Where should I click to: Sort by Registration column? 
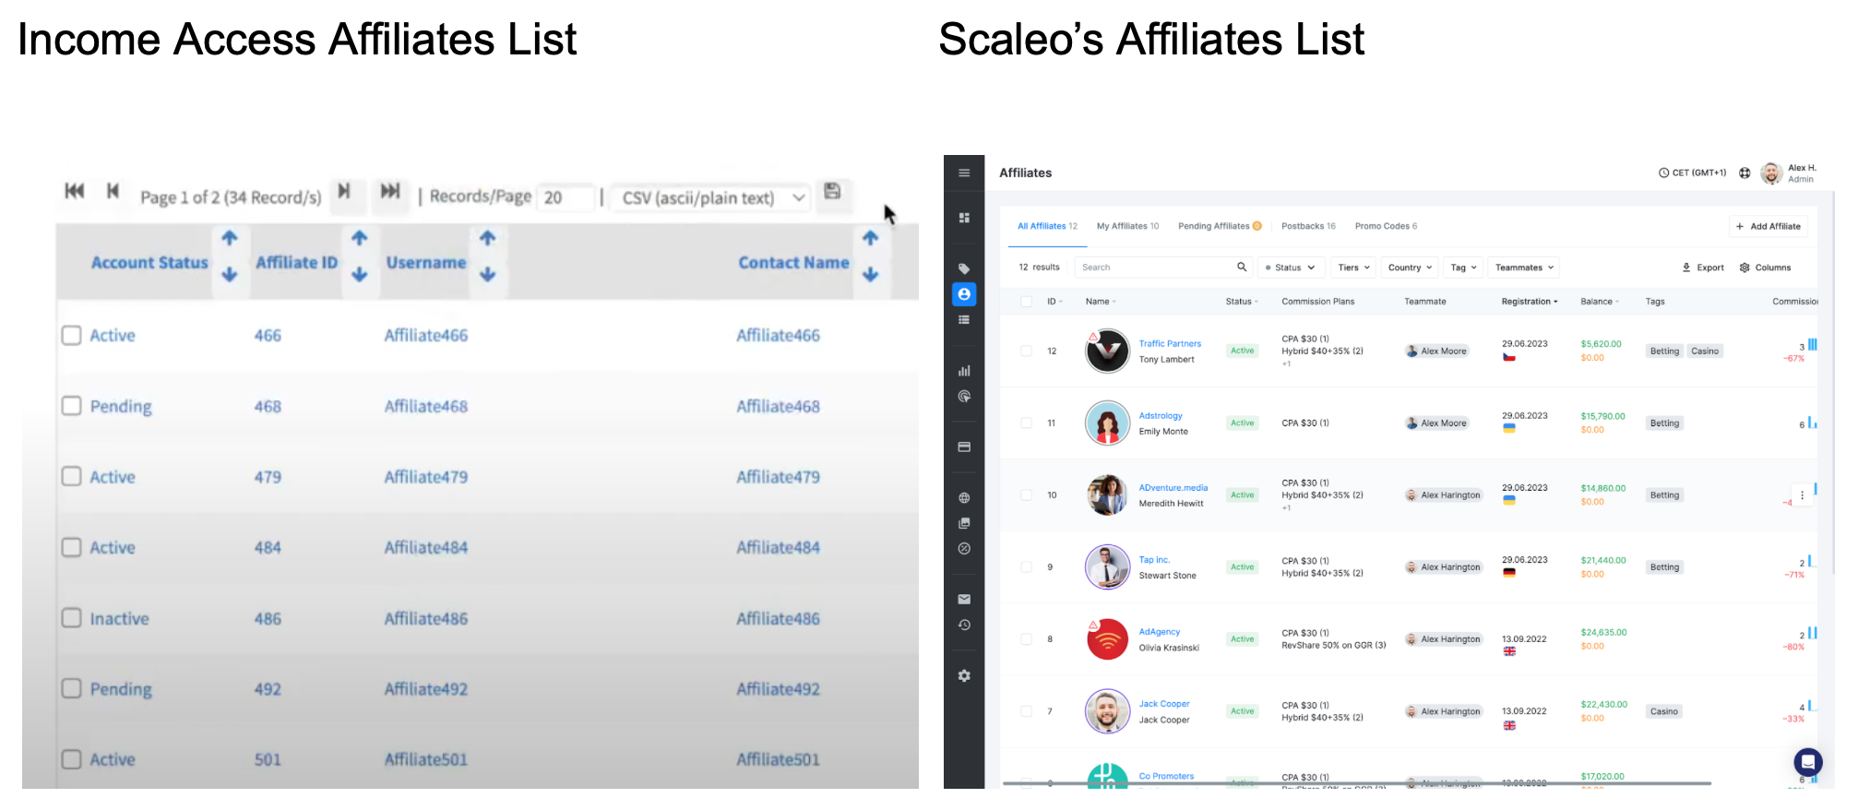[1530, 302]
